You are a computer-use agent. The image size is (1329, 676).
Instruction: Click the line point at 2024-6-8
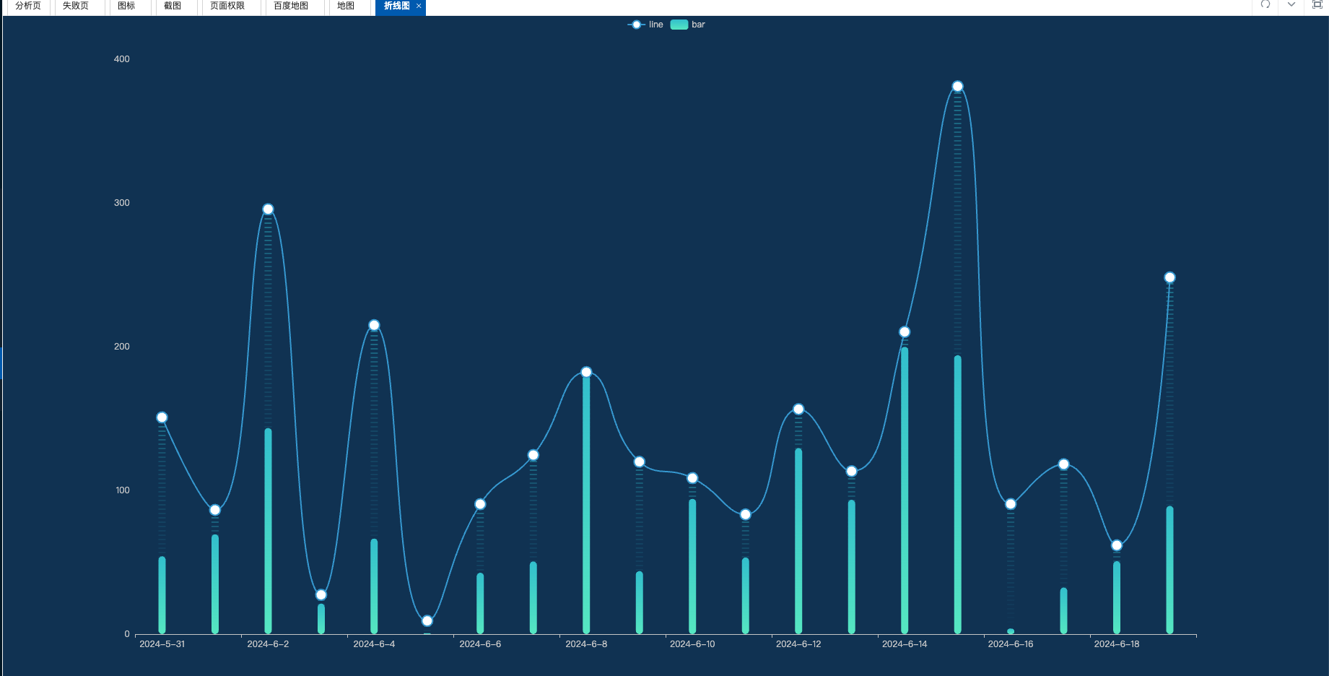586,372
